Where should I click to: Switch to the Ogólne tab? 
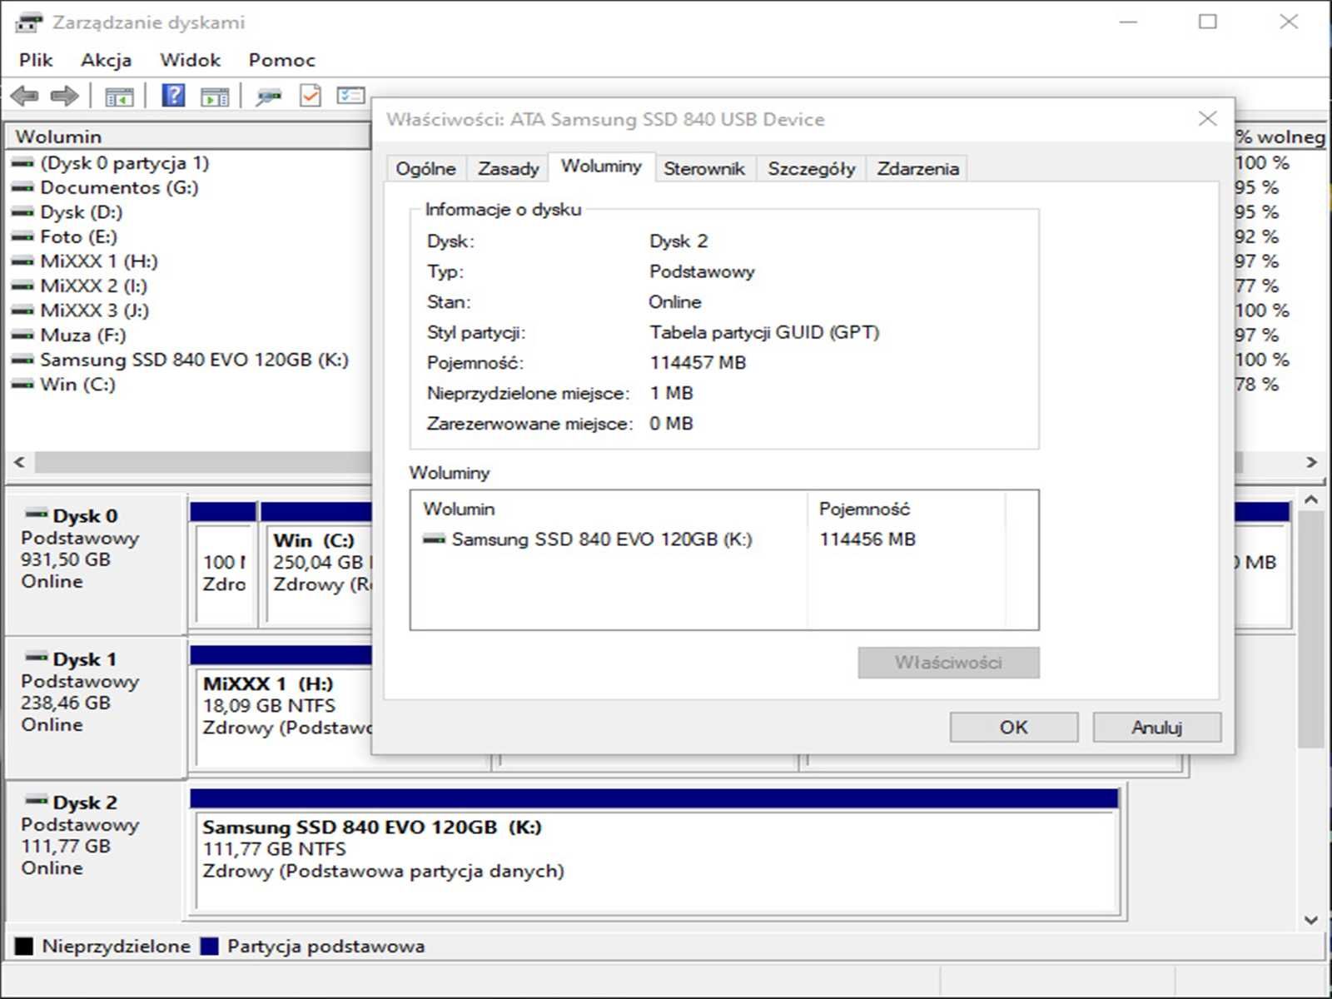426,169
